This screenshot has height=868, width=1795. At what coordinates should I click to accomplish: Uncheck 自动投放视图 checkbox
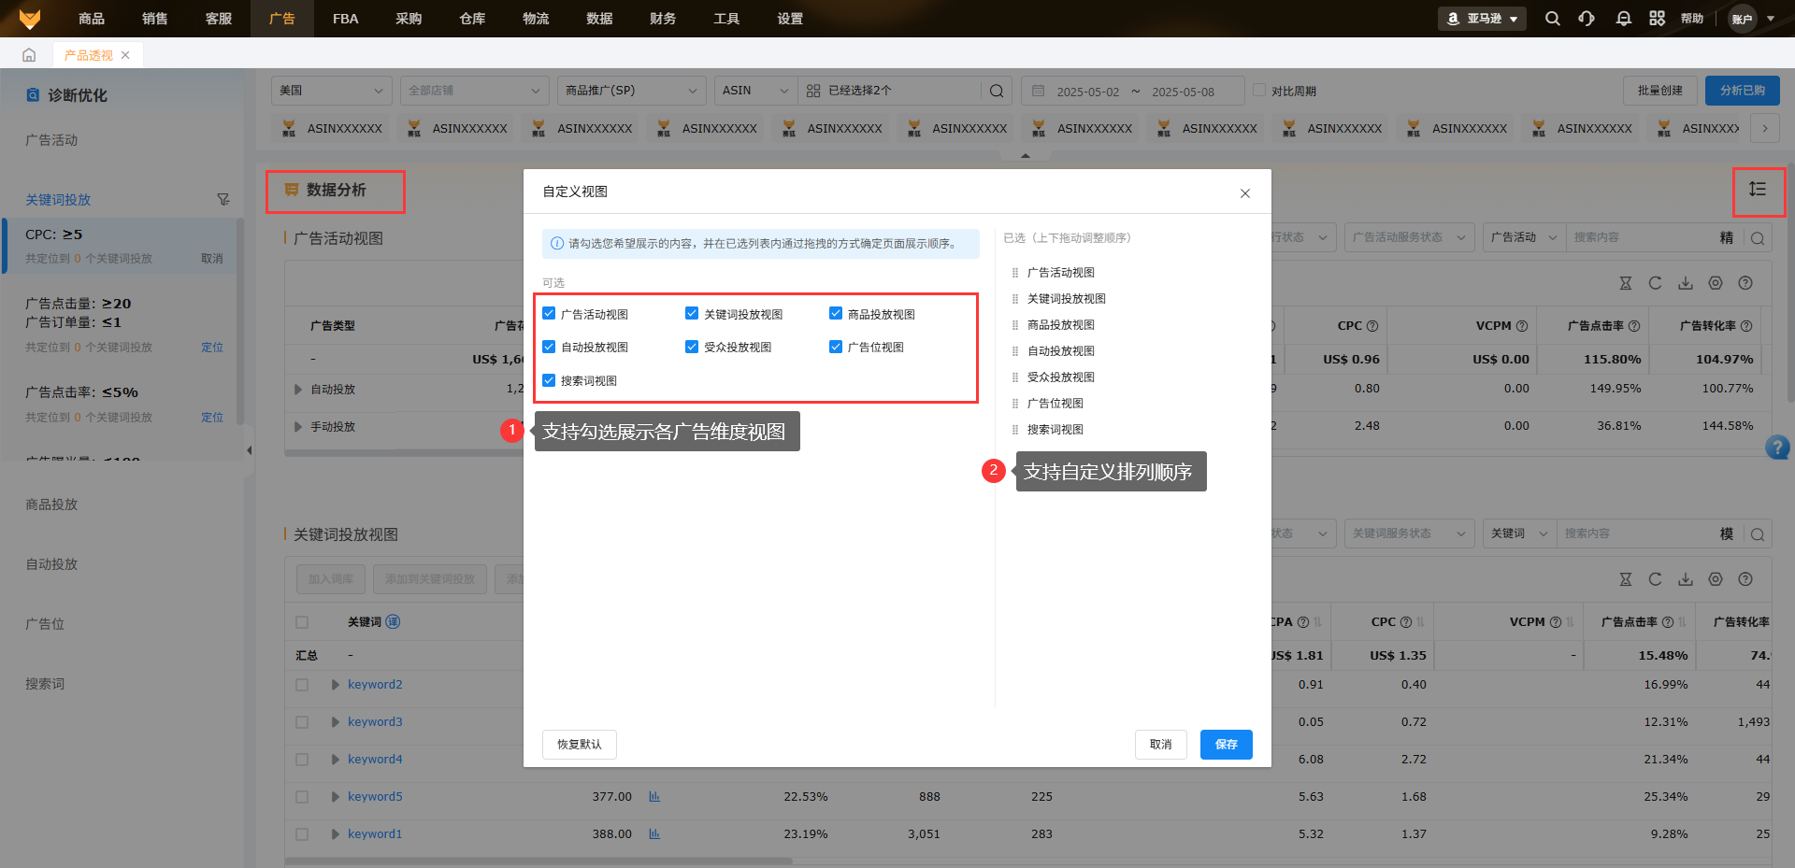549,347
